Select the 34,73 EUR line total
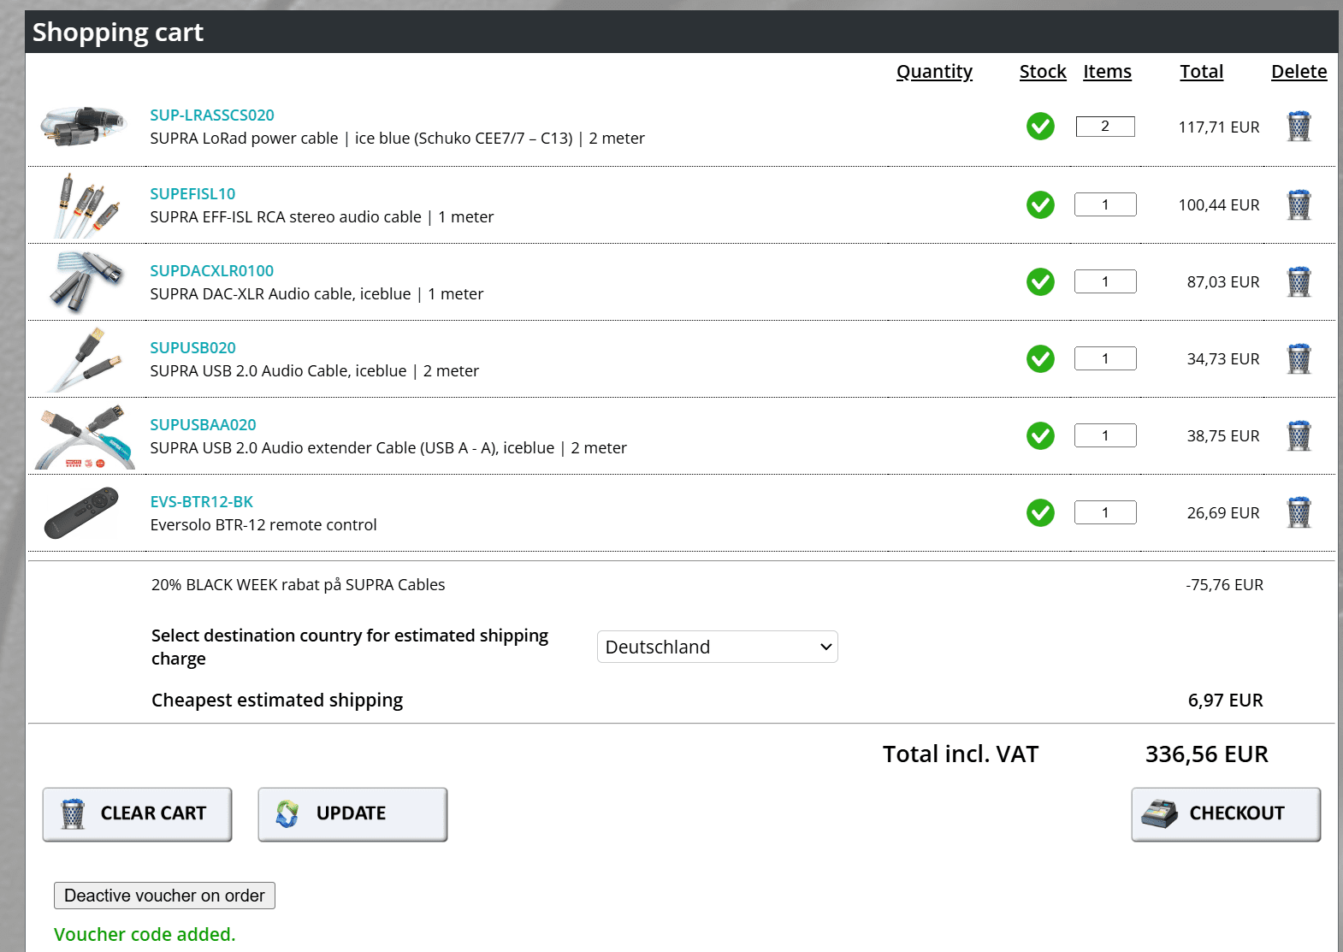This screenshot has width=1343, height=952. pos(1223,359)
